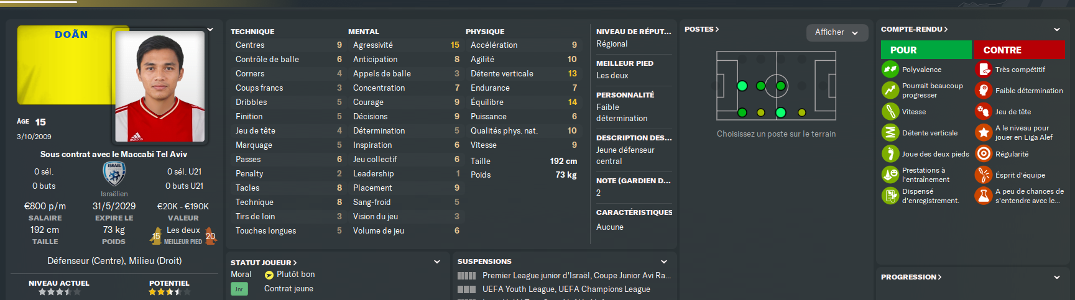The height and width of the screenshot is (300, 1075).
Task: Select the green POUR header tab
Action: point(926,50)
